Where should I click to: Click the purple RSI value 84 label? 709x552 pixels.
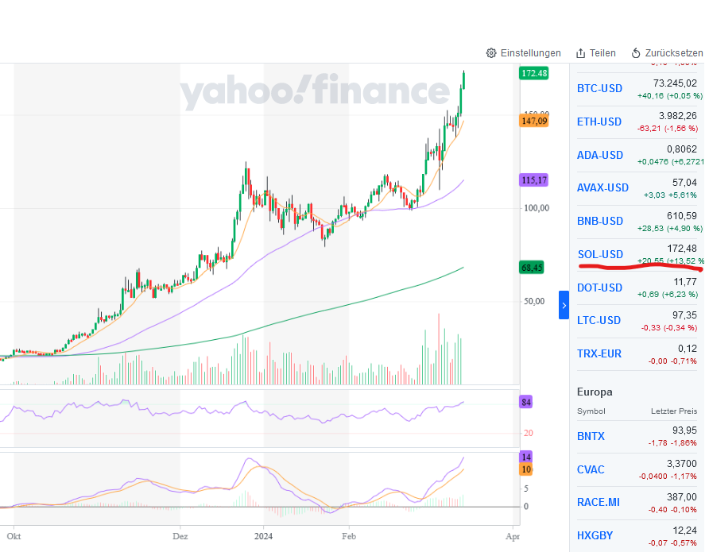point(526,402)
